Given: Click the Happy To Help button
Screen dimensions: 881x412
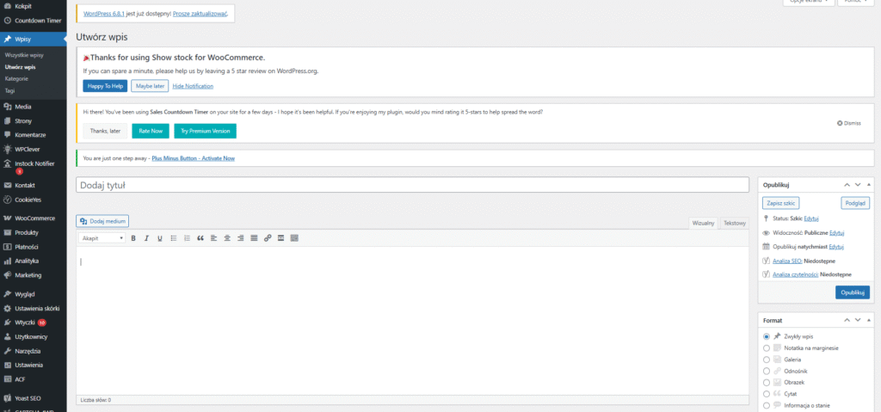Looking at the screenshot, I should (x=105, y=86).
